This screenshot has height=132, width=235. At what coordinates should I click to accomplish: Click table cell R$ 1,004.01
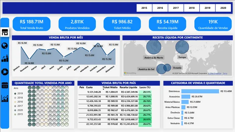(x=112, y=92)
